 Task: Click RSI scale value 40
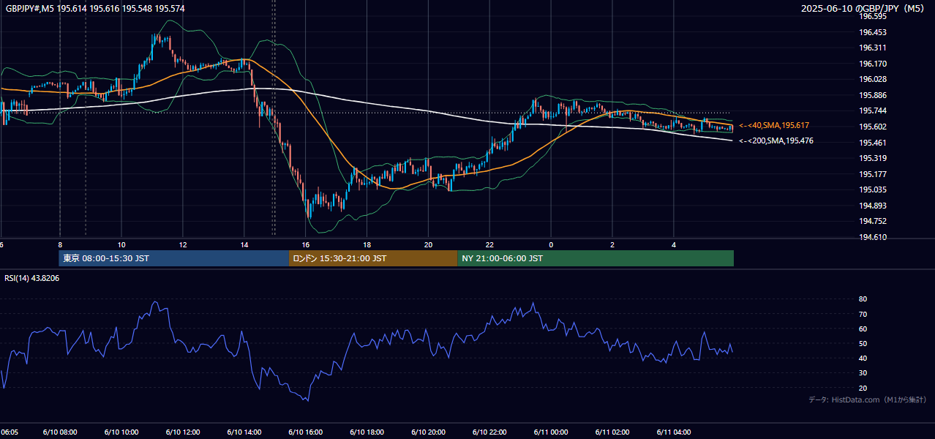coord(863,358)
